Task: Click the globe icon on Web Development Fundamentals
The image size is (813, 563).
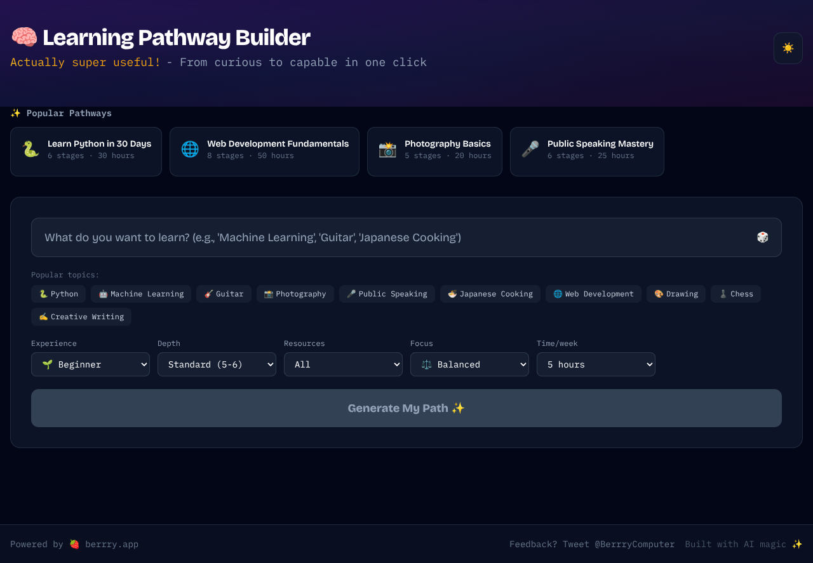Action: [190, 150]
